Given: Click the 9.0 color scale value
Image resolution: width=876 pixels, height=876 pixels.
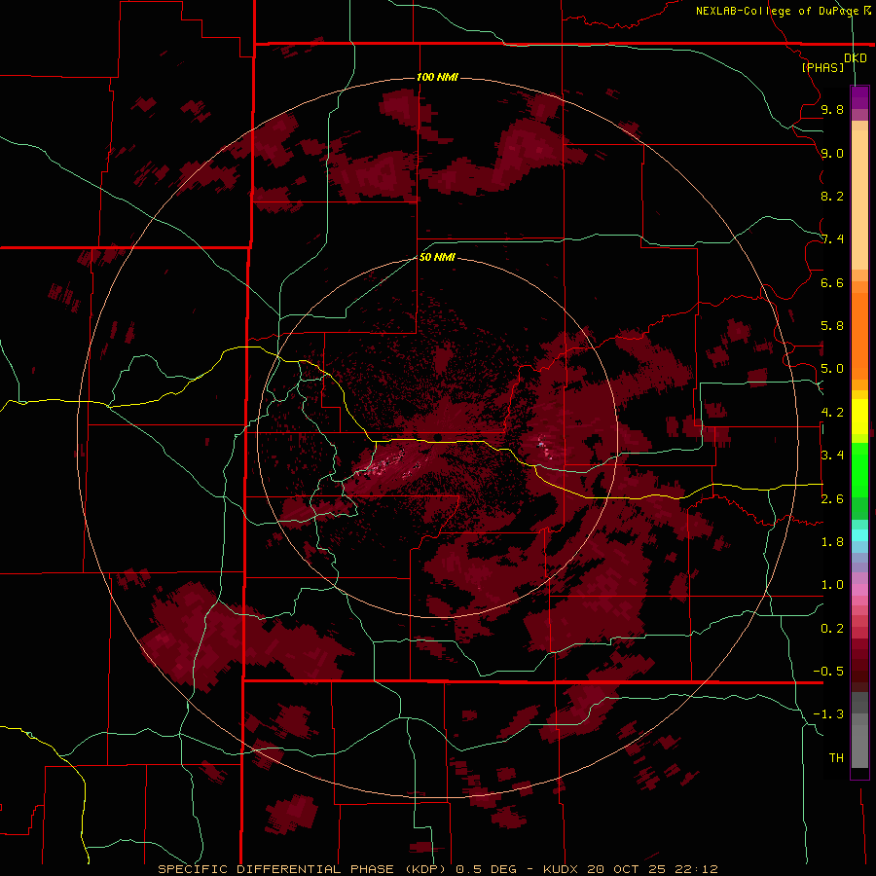Looking at the screenshot, I should click(x=832, y=153).
